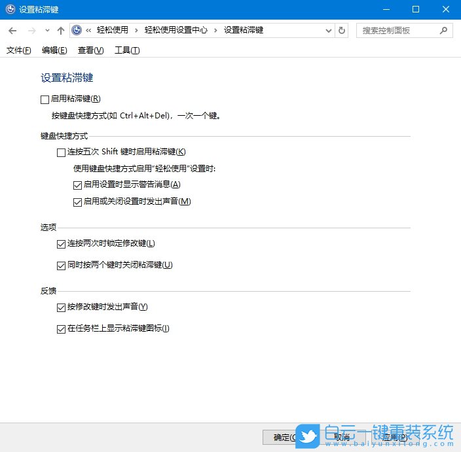Navigate to 轻松使用设置中心 breadcrumb
The width and height of the screenshot is (461, 452).
pos(175,30)
